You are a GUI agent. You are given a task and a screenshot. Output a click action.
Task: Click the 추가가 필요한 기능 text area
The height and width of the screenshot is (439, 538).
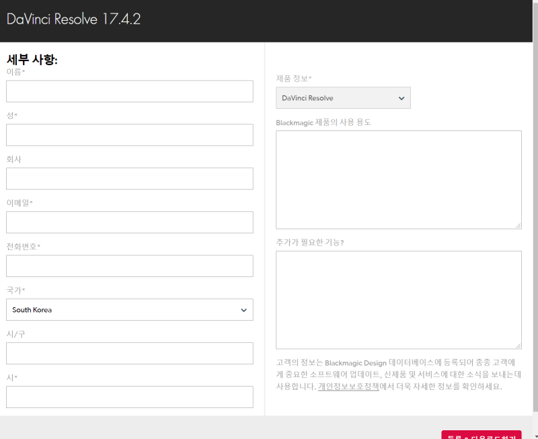(x=399, y=300)
